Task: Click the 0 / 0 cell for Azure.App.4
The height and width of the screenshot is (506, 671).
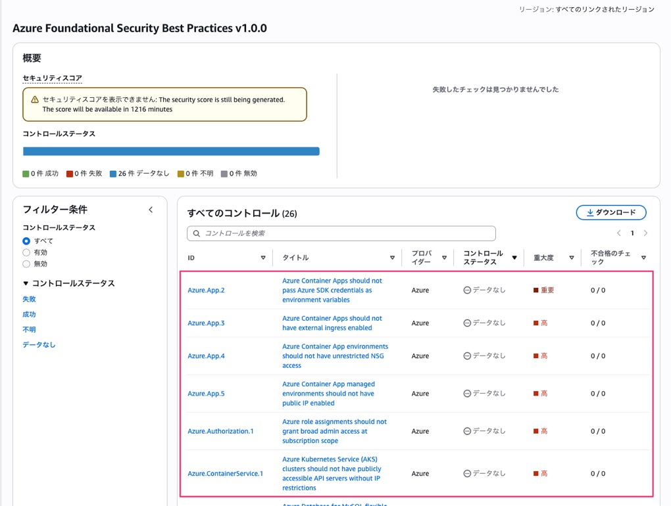Action: [598, 356]
